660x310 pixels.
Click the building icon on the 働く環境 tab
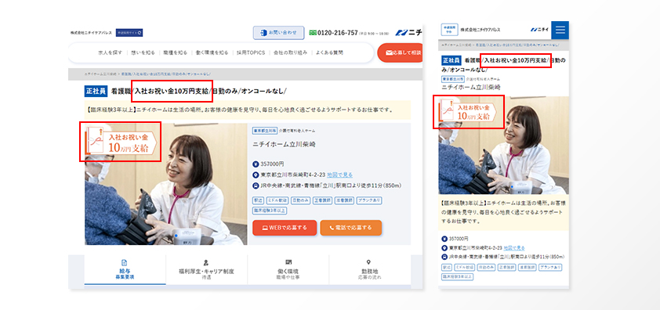[288, 262]
